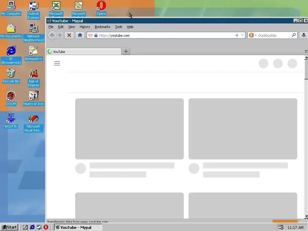Click the first loading video thumbnail placeholder
The image size is (308, 231).
[129, 129]
